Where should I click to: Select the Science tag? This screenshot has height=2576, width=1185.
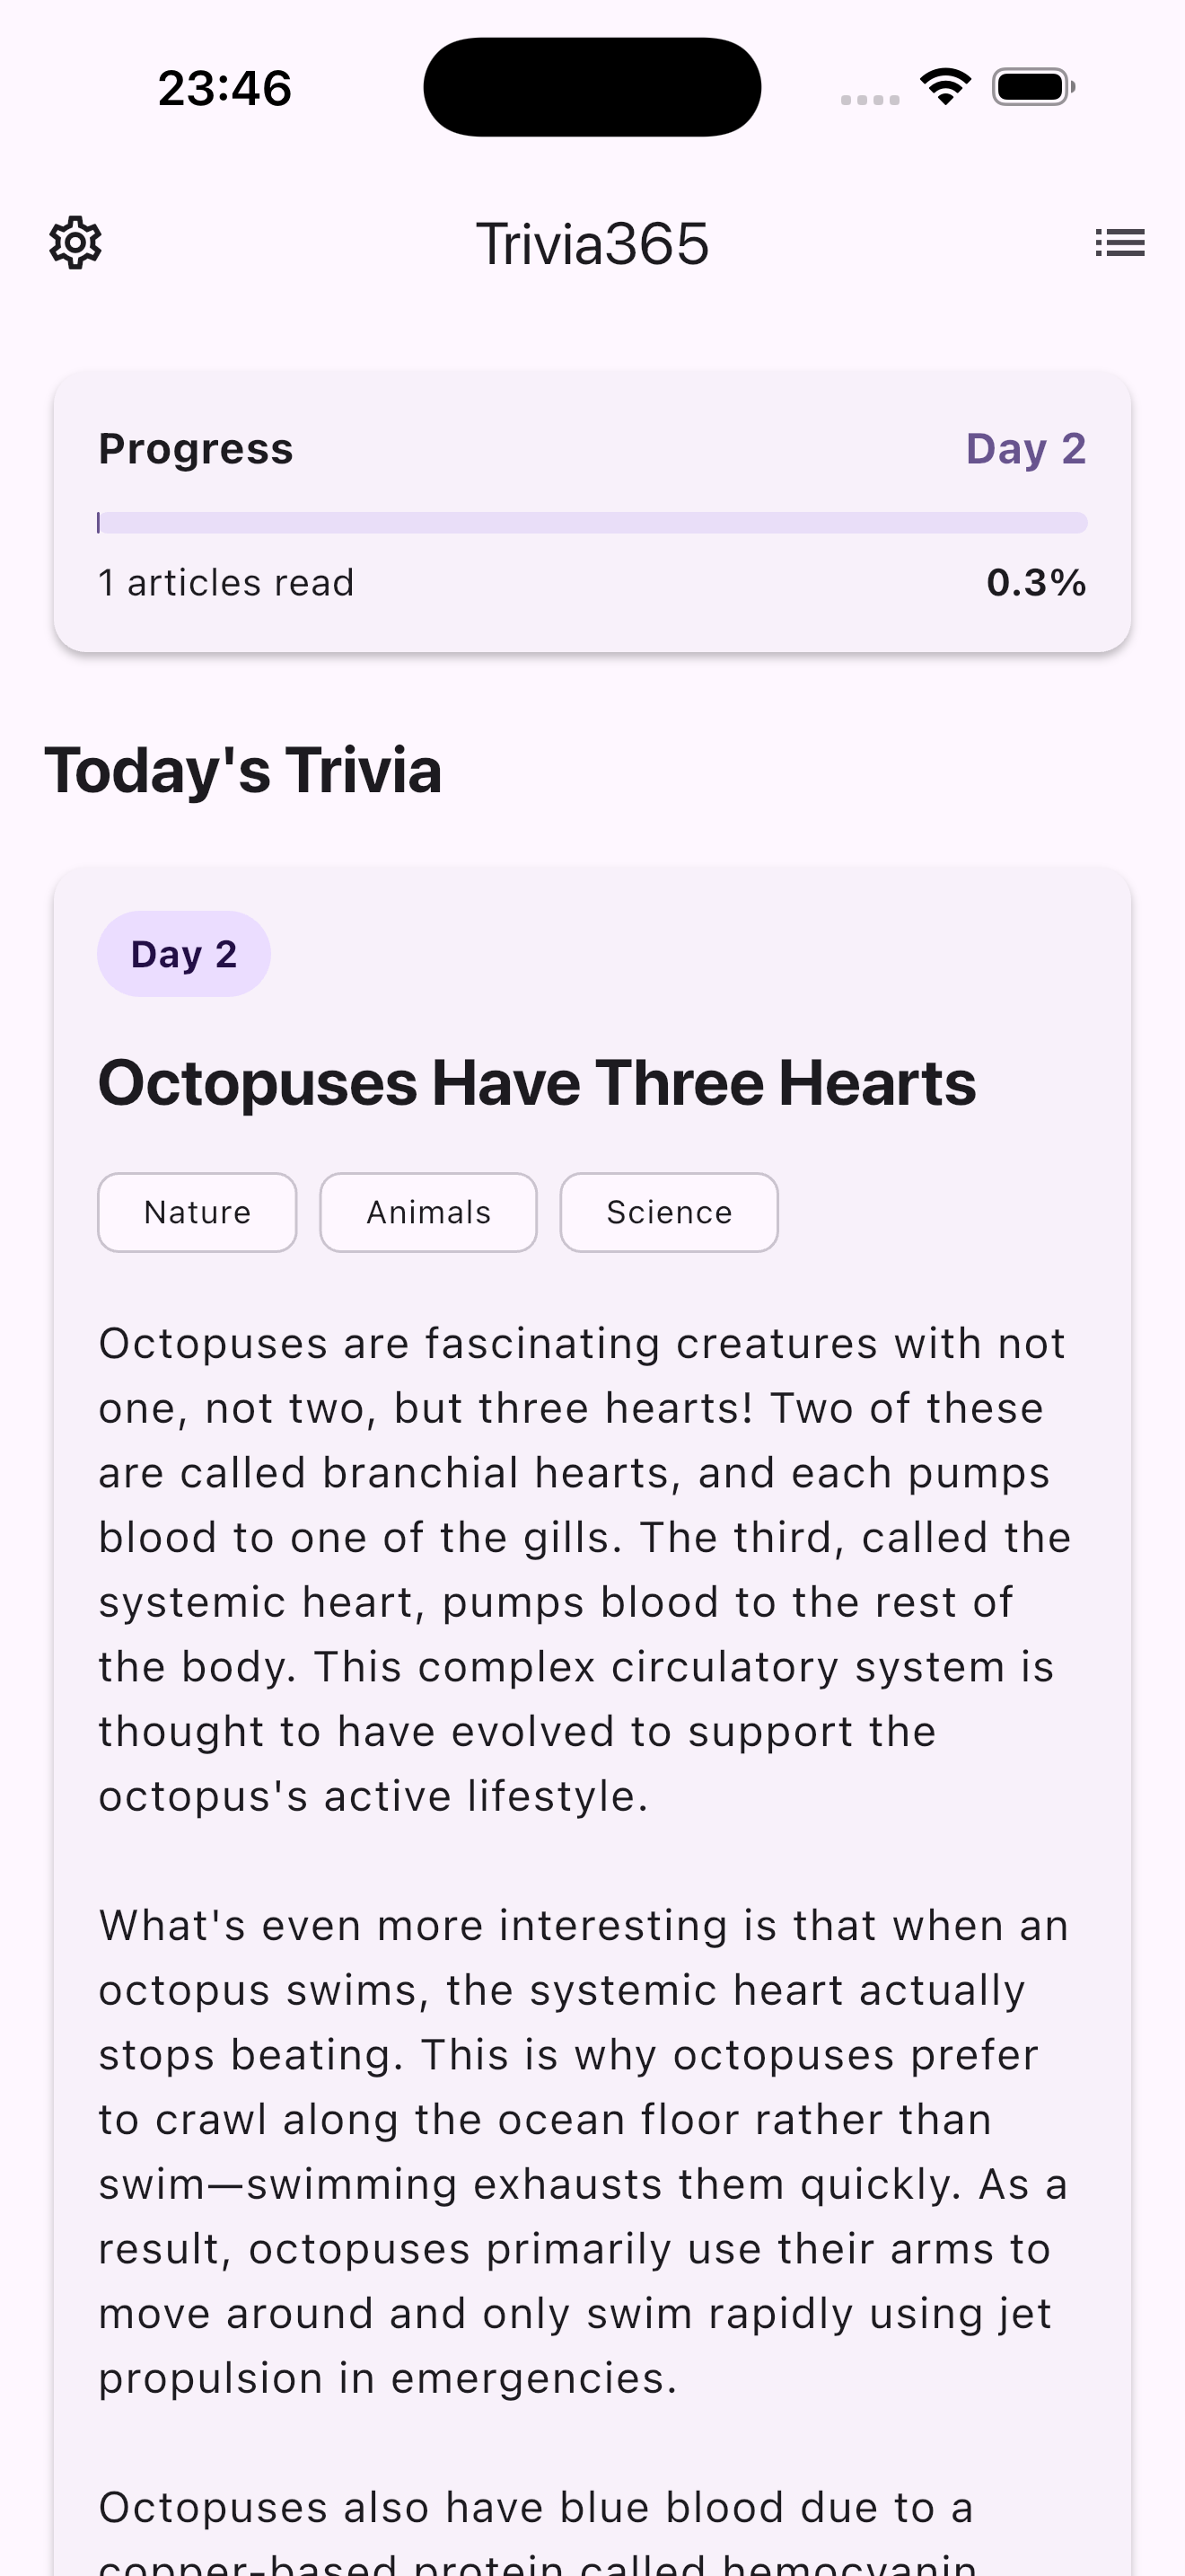coord(669,1212)
